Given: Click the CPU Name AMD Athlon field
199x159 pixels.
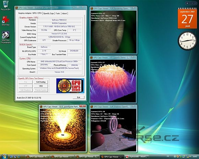Looking at the screenshot, I should click(59, 61).
